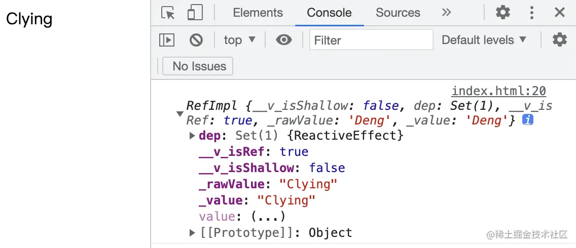Click the No Issues button
The image size is (576, 248).
point(199,66)
